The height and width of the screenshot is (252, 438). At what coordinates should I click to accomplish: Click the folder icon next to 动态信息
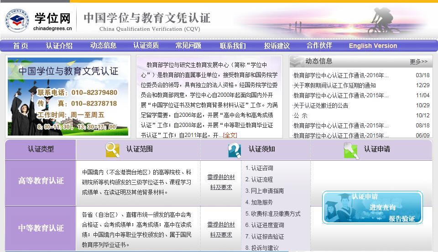coord(297,61)
